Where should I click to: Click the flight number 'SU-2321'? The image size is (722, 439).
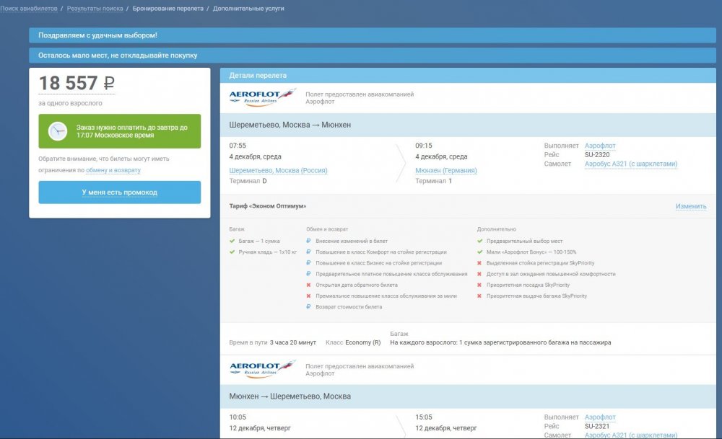coord(597,426)
